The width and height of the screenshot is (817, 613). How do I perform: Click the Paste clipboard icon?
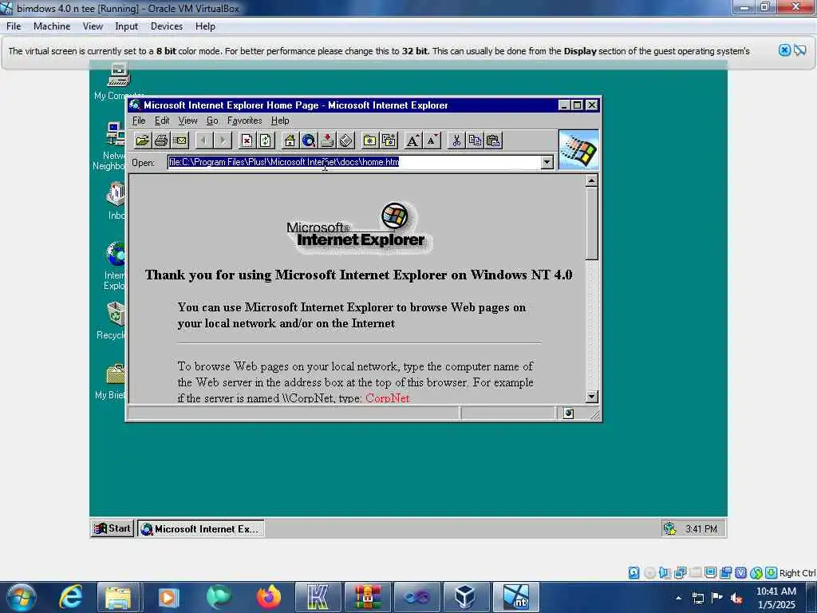point(493,140)
